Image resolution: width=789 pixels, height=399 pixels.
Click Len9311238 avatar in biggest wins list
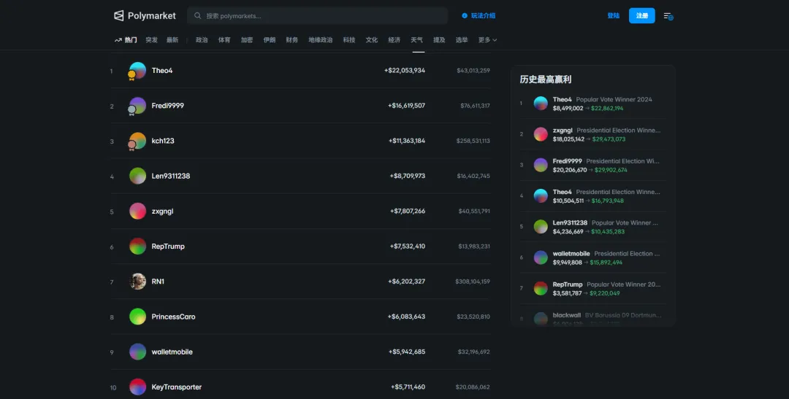(541, 227)
